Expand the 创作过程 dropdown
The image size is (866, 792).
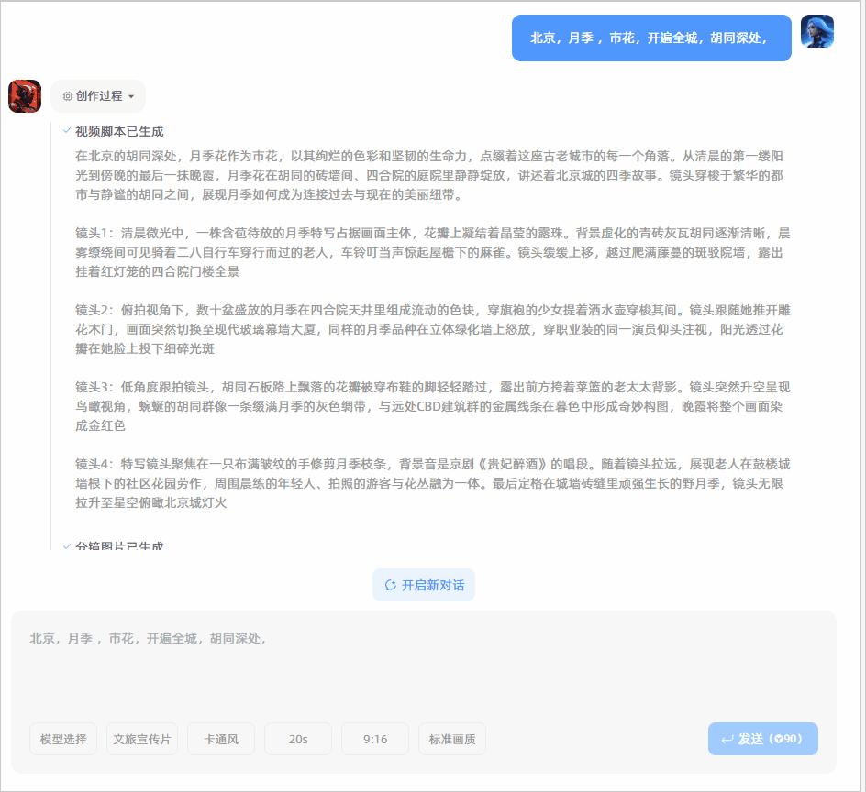point(98,96)
